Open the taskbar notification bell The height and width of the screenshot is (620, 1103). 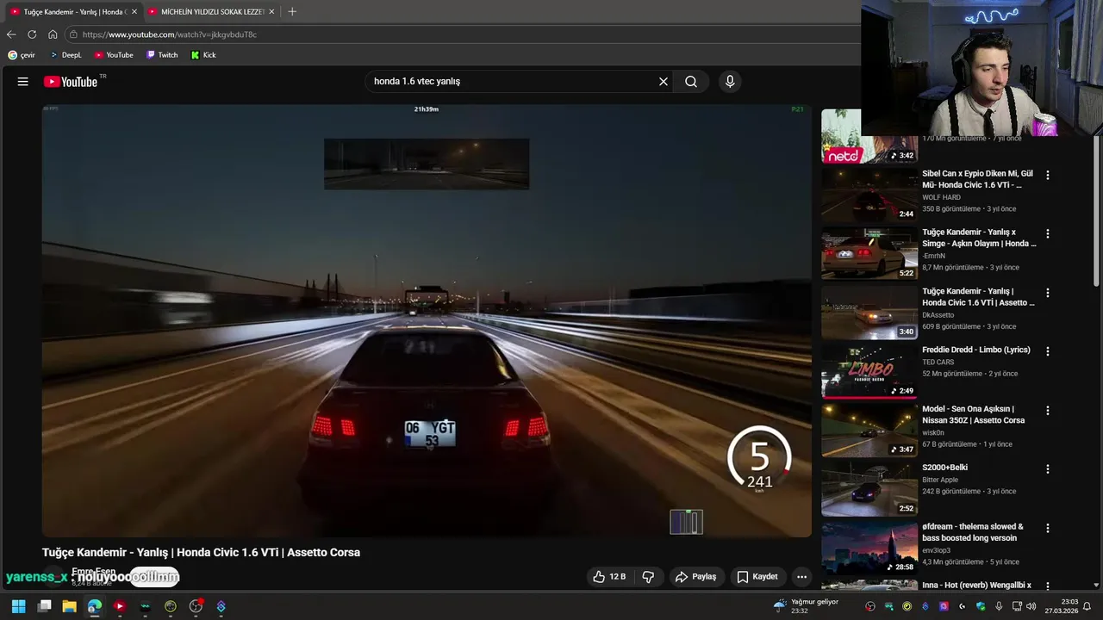[x=1087, y=606]
